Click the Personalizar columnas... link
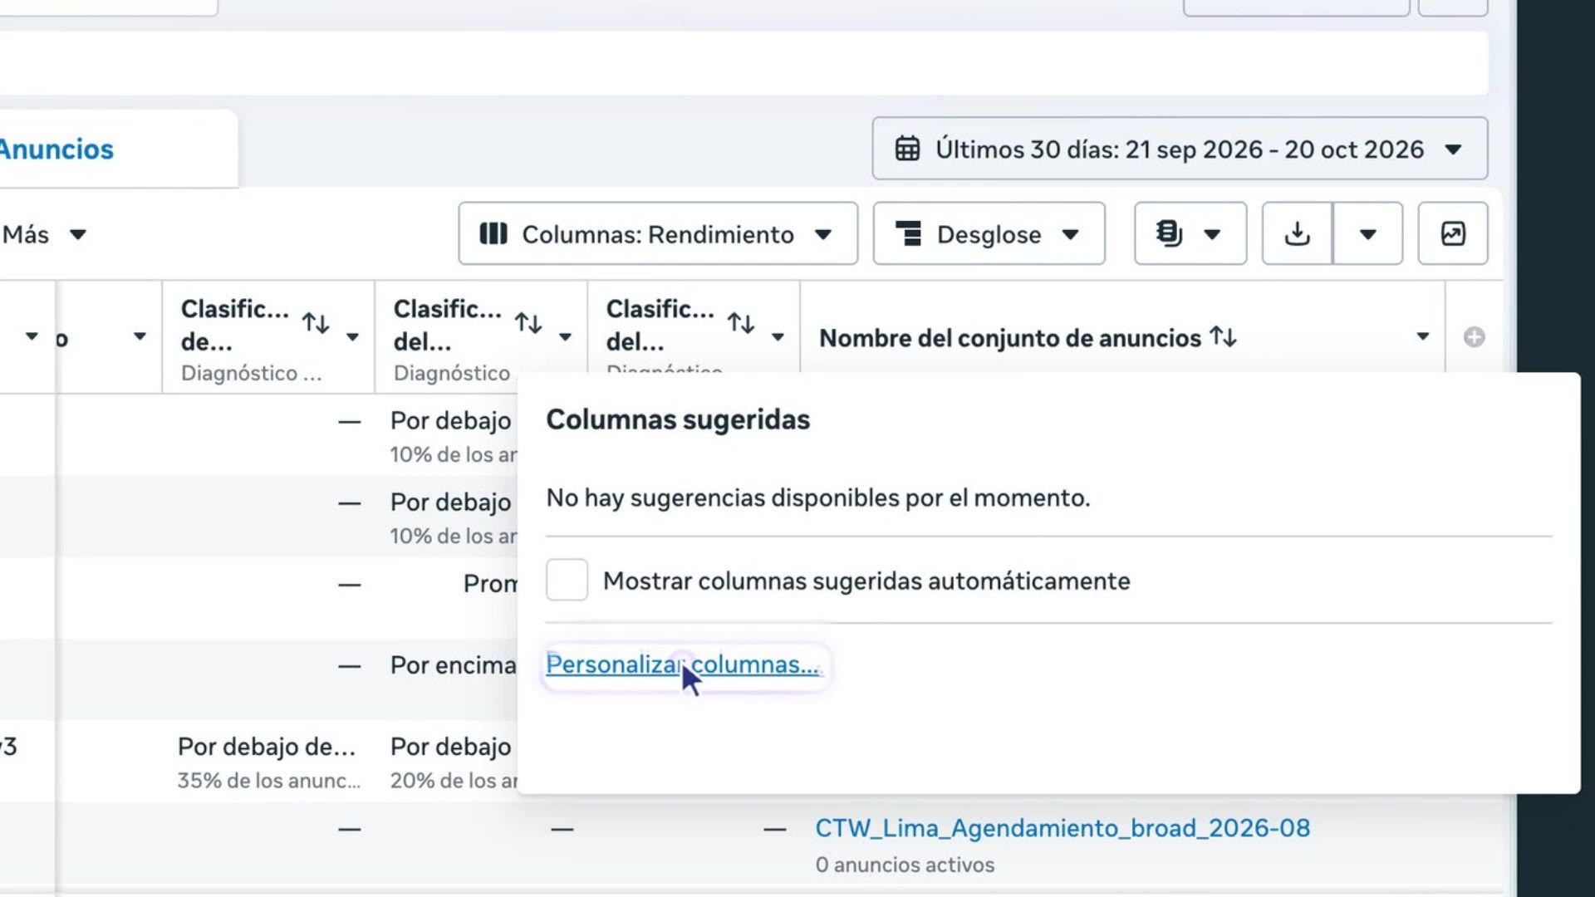 [683, 664]
